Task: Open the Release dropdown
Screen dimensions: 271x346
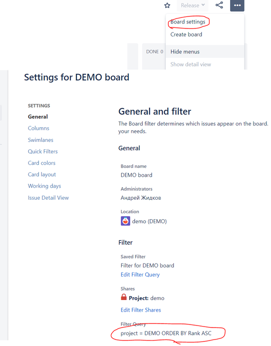Action: click(x=193, y=5)
